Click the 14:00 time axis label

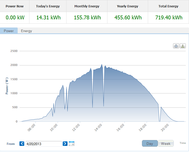pyautogui.click(x=98, y=128)
